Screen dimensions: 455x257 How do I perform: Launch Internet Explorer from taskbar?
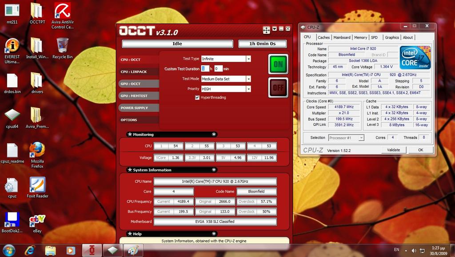tap(30, 250)
